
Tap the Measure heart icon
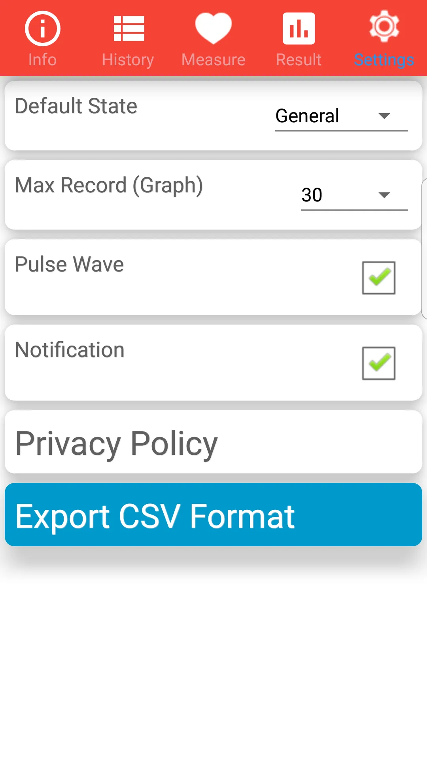pyautogui.click(x=213, y=28)
